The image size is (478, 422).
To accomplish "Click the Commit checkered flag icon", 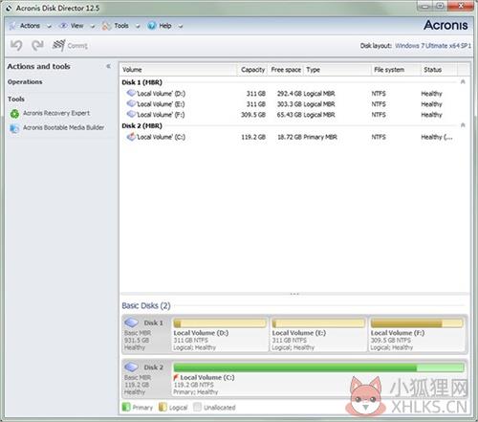I will (x=58, y=46).
